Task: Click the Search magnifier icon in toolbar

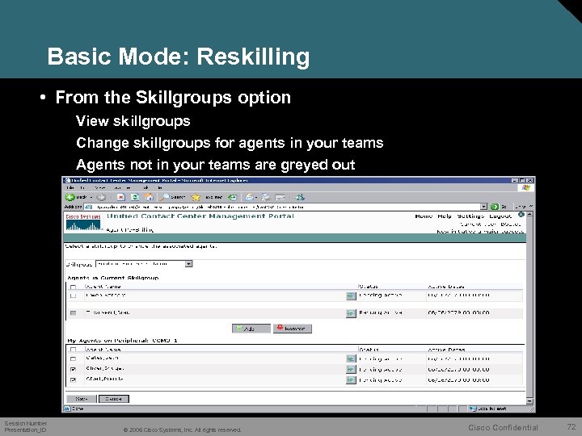Action: coord(166,197)
